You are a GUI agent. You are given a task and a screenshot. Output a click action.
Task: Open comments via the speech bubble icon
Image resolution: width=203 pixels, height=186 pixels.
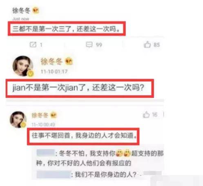click(x=89, y=45)
